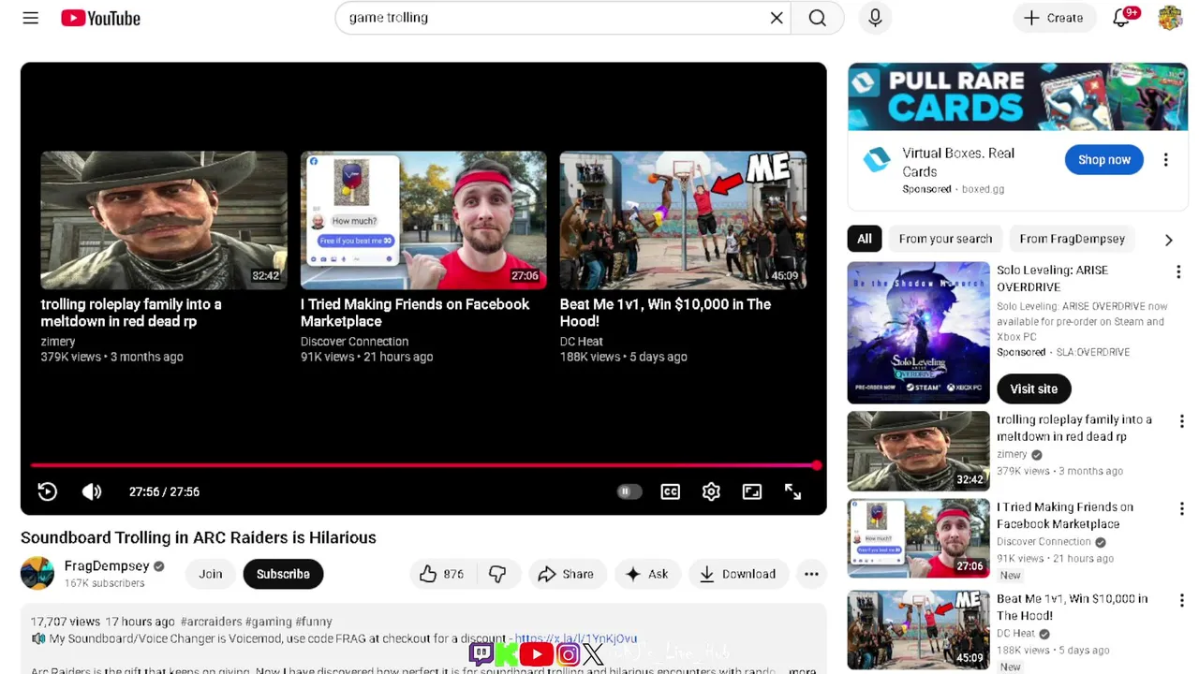Show more filter chips arrow
The height and width of the screenshot is (674, 1199).
tap(1168, 240)
